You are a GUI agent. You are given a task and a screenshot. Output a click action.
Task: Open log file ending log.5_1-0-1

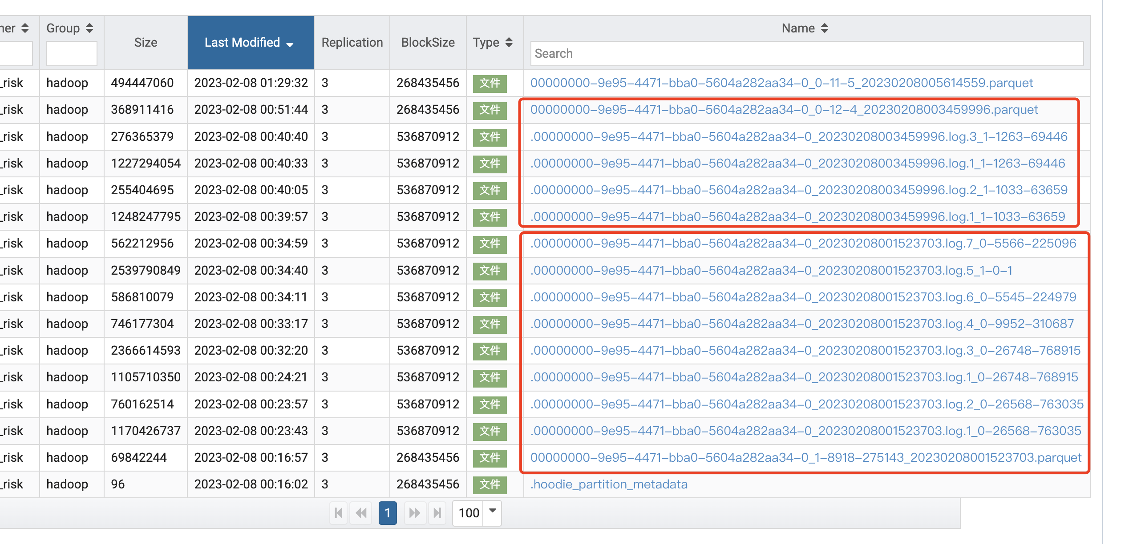(x=771, y=270)
